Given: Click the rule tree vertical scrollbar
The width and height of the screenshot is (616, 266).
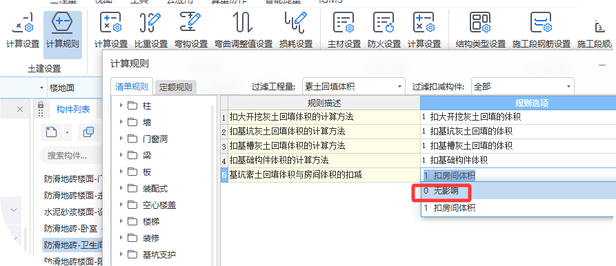Looking at the screenshot, I should tap(213, 185).
